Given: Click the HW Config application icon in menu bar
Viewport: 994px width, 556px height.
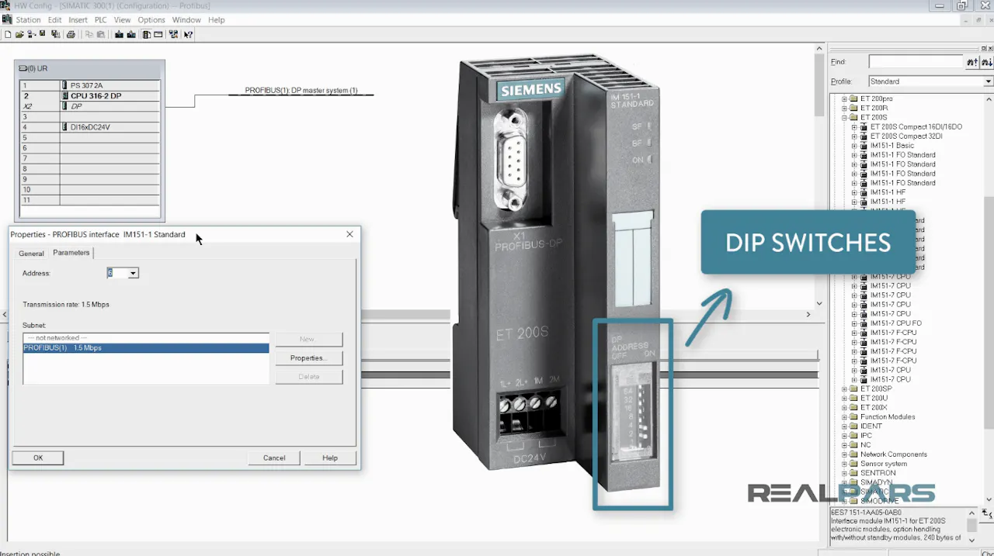Looking at the screenshot, I should click(7, 19).
